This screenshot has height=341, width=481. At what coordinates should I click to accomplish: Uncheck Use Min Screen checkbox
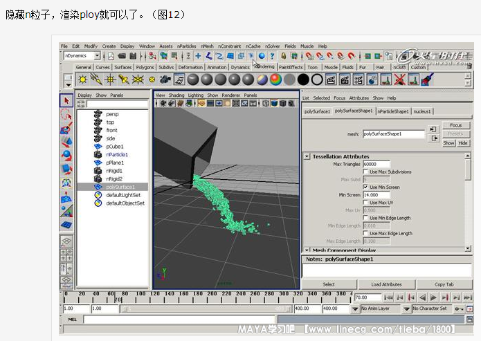[365, 187]
